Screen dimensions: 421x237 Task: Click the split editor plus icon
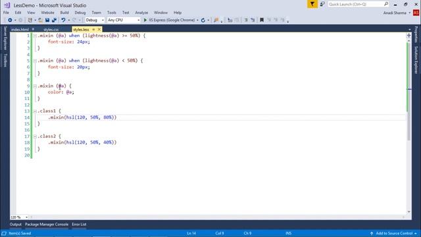click(409, 36)
